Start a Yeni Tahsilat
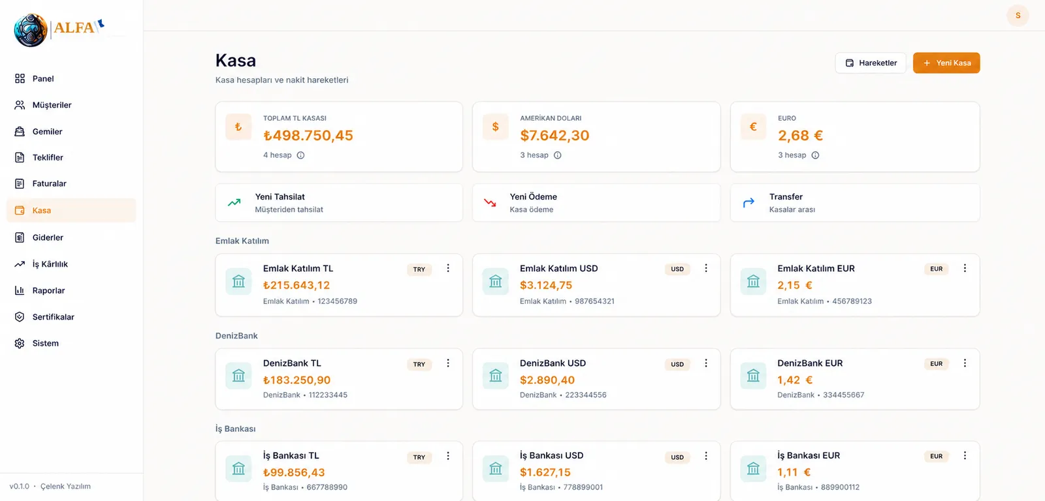The height and width of the screenshot is (501, 1045). click(x=339, y=203)
